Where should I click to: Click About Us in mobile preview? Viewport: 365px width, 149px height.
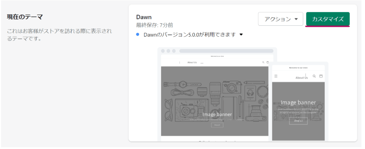[302, 78]
